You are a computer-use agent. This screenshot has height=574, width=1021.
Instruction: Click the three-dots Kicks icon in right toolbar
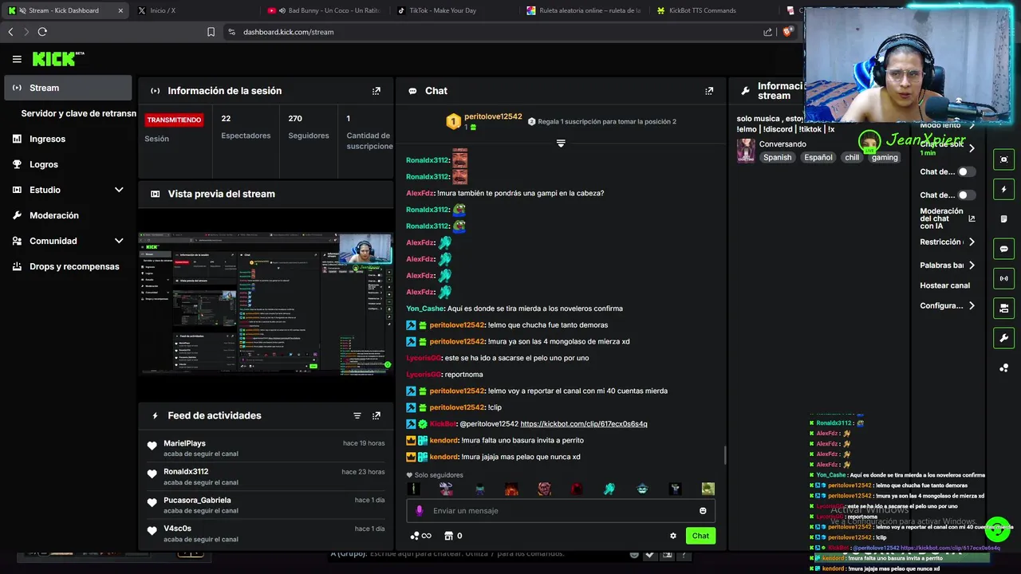coord(1003,368)
